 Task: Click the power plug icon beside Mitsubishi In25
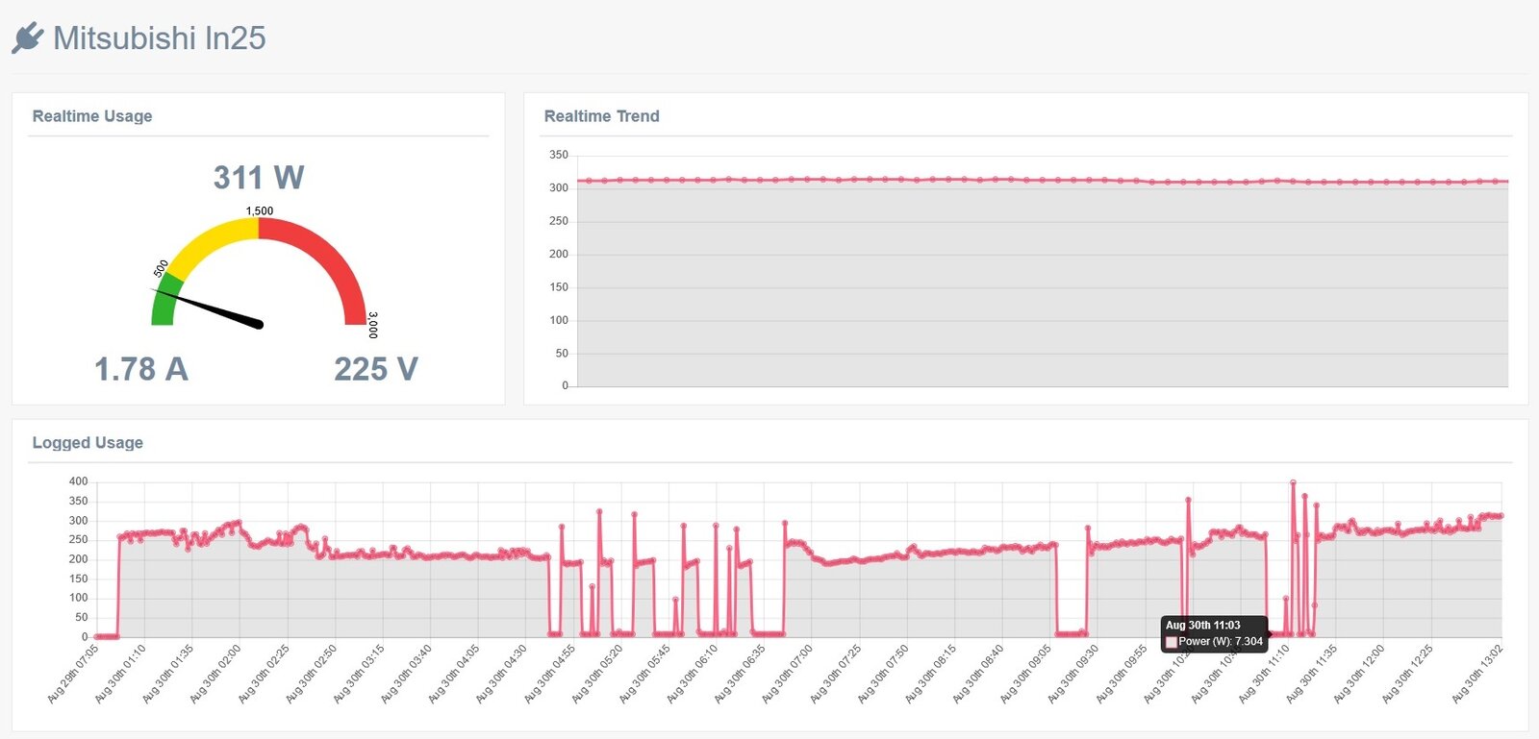[28, 37]
